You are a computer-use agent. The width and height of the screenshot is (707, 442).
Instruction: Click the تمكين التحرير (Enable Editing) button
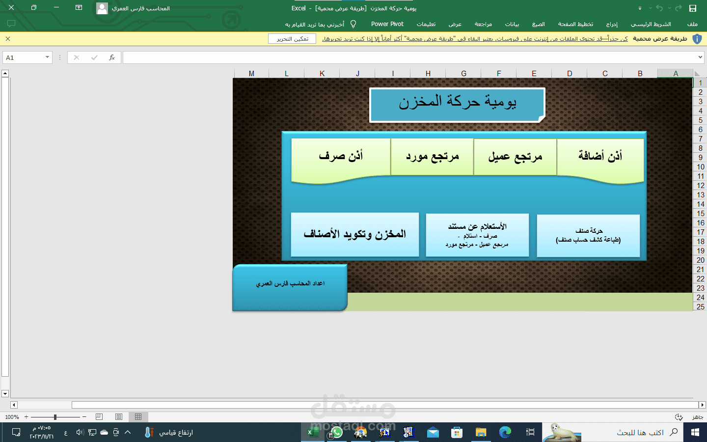click(x=292, y=39)
